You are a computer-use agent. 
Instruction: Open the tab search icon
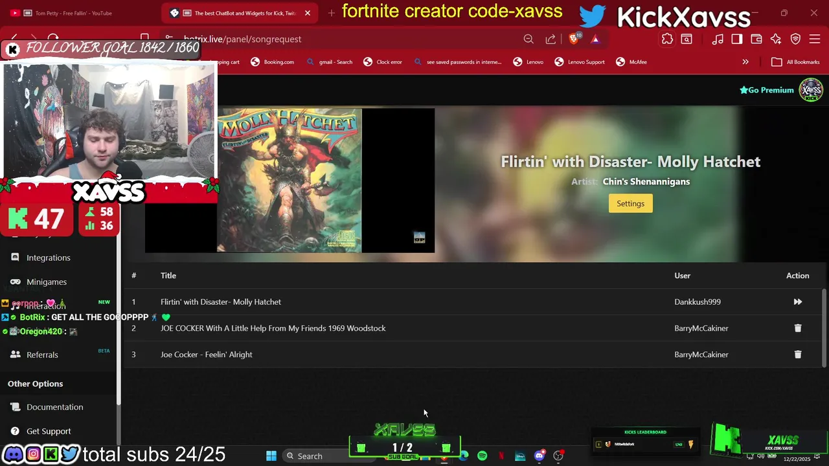point(687,39)
